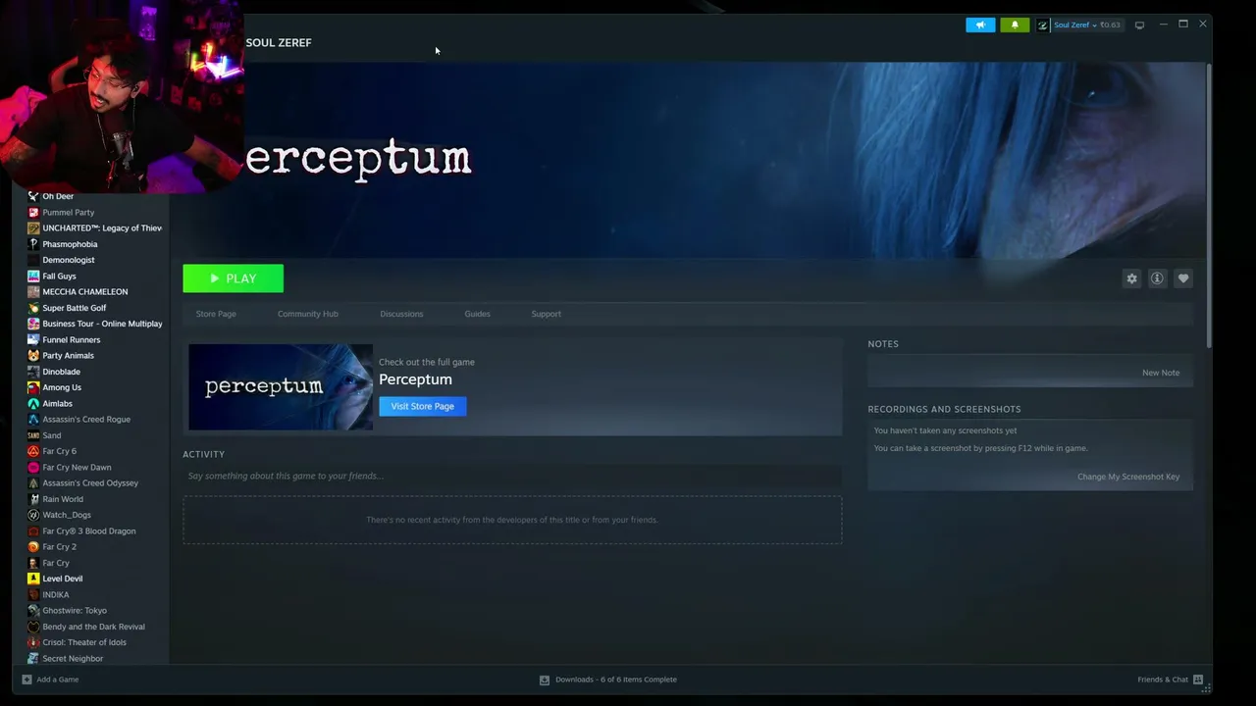Click the Party Animals corgi icon
Image resolution: width=1256 pixels, height=706 pixels.
[33, 356]
